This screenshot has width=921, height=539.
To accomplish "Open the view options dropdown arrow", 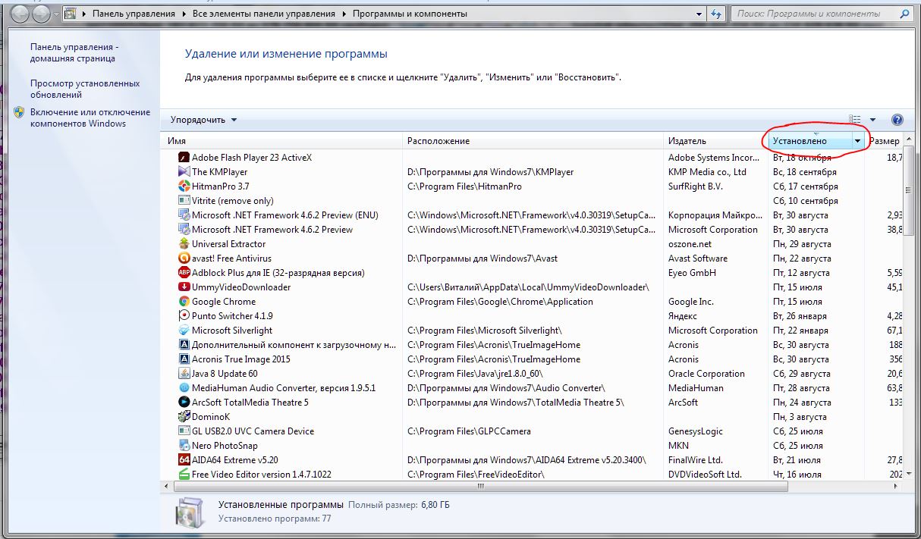I will 872,120.
